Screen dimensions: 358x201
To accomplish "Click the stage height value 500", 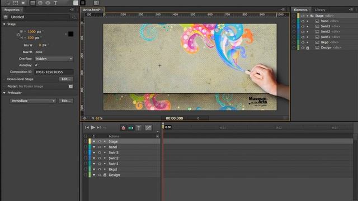I will pyautogui.click(x=31, y=38).
